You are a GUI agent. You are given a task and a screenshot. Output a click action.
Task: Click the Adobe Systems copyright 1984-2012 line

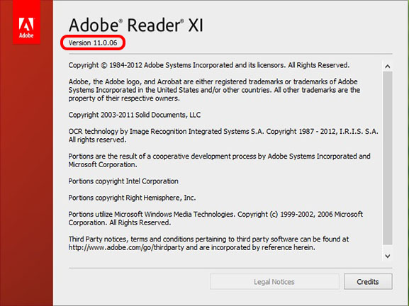point(209,65)
